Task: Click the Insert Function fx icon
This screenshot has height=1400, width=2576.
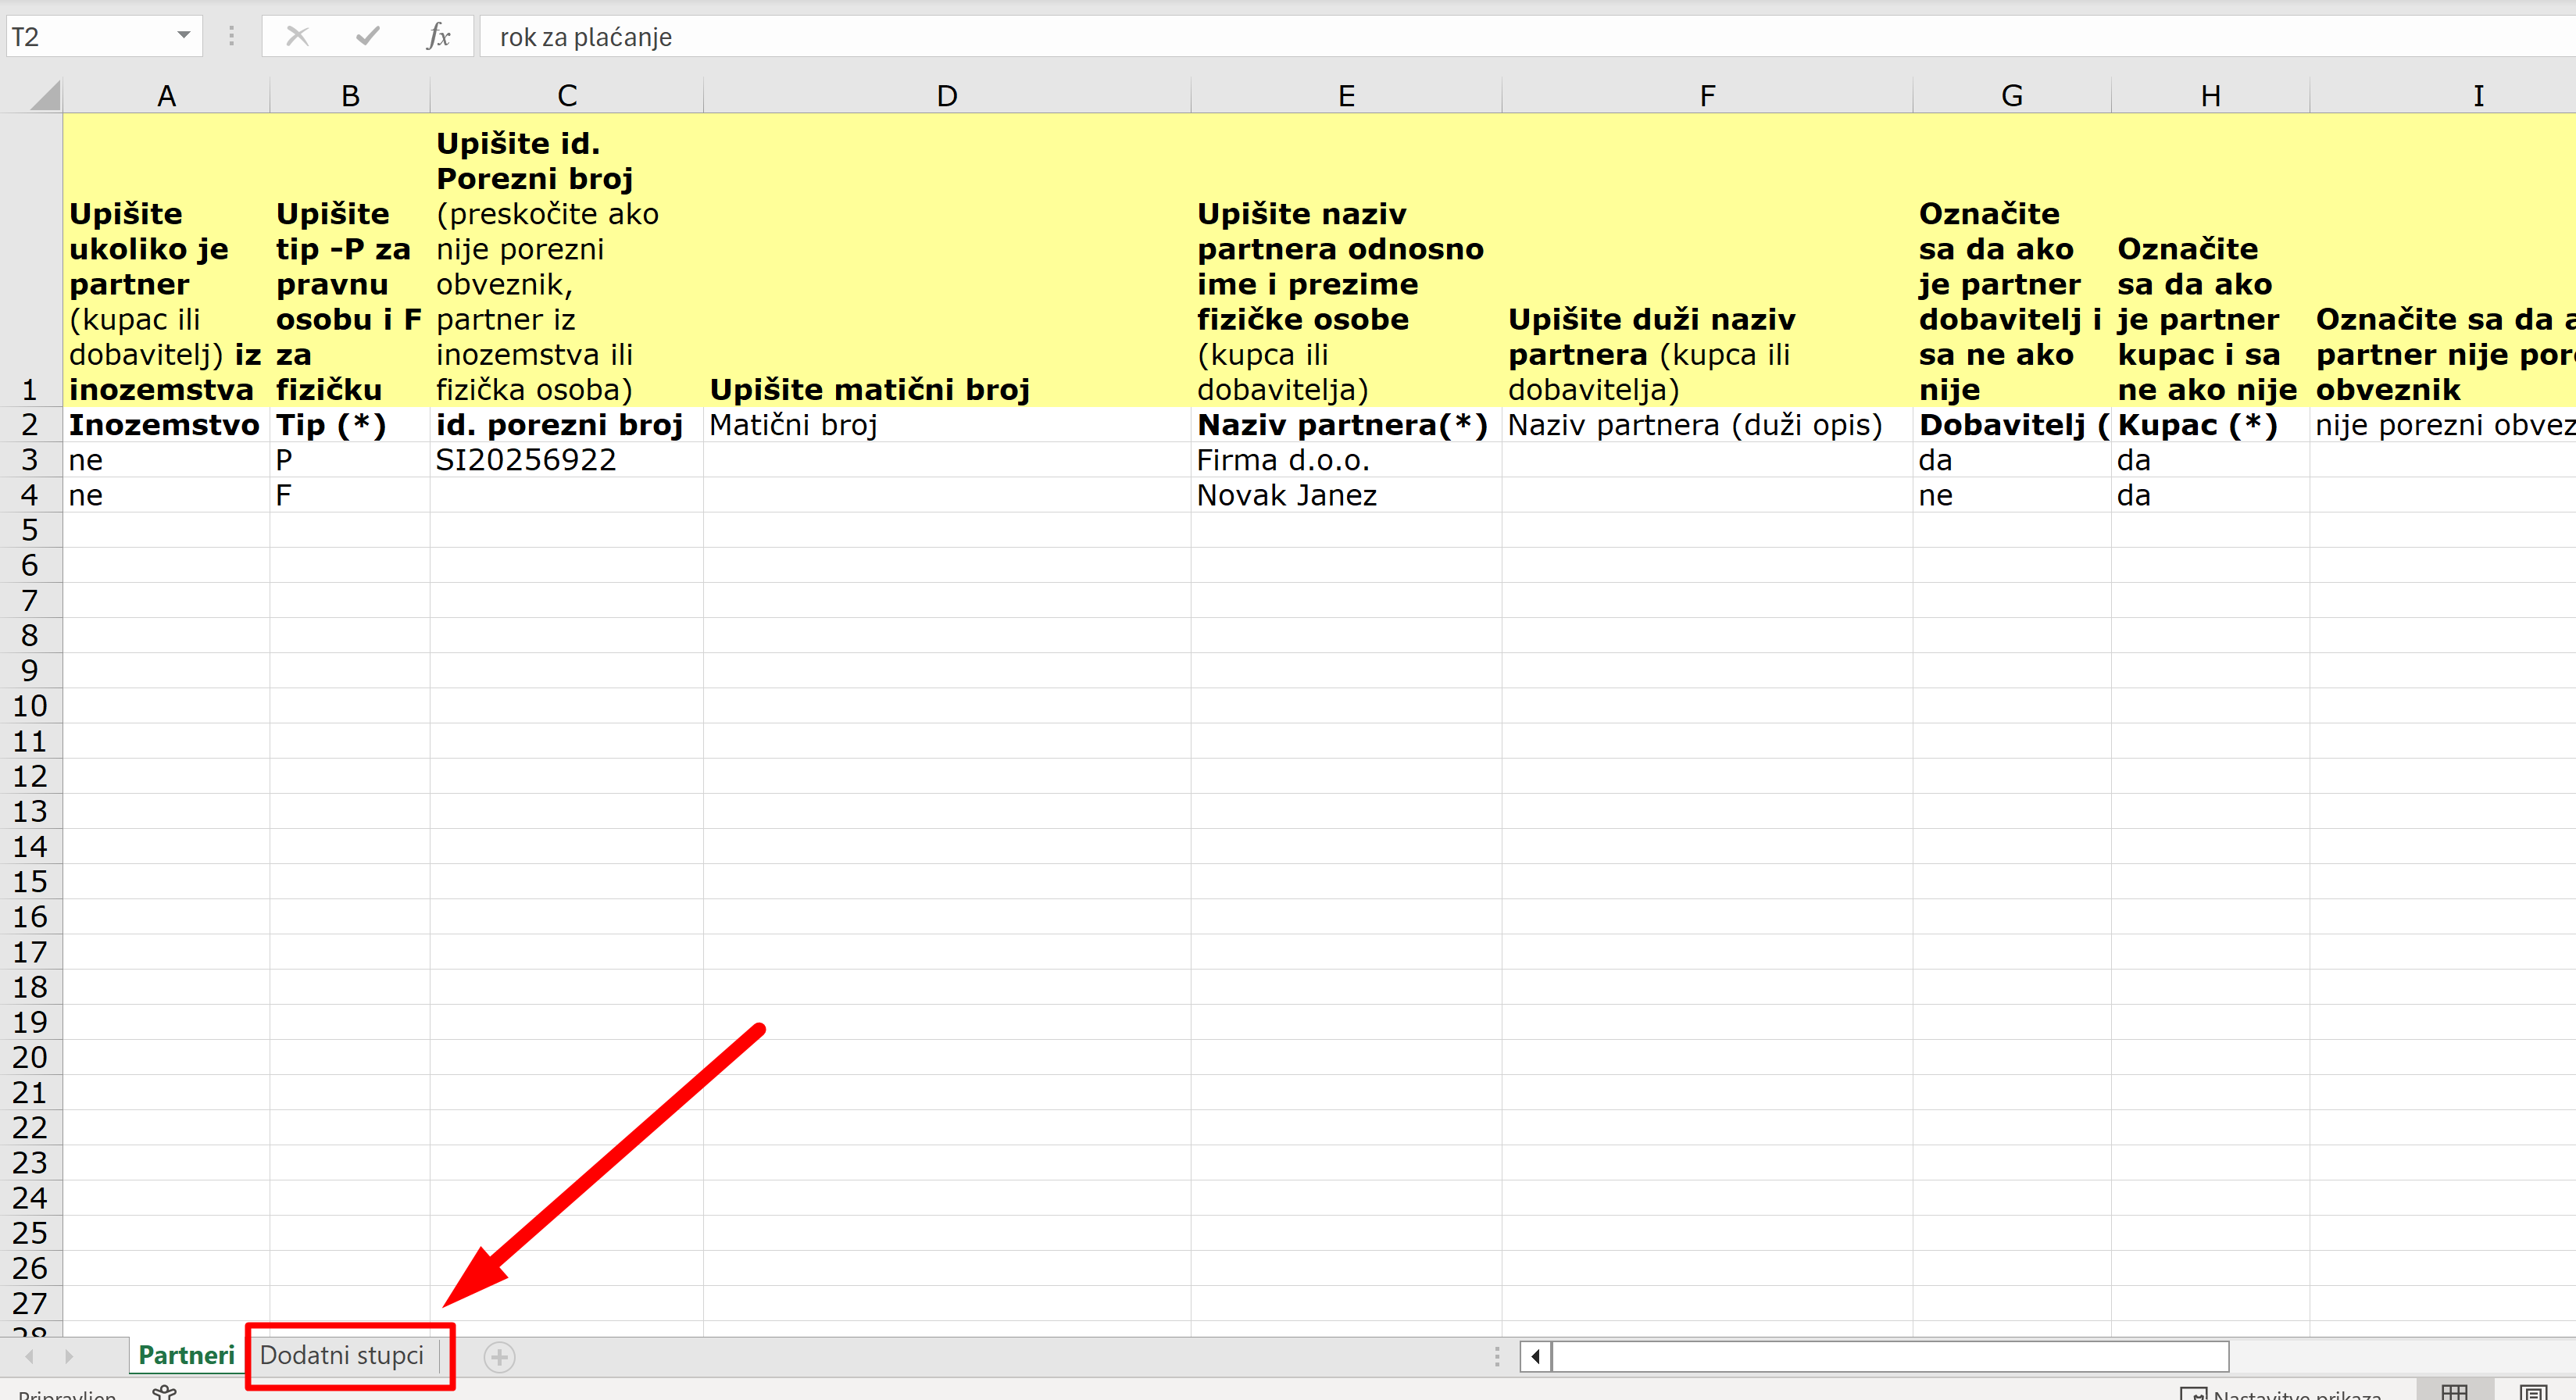Action: (438, 37)
